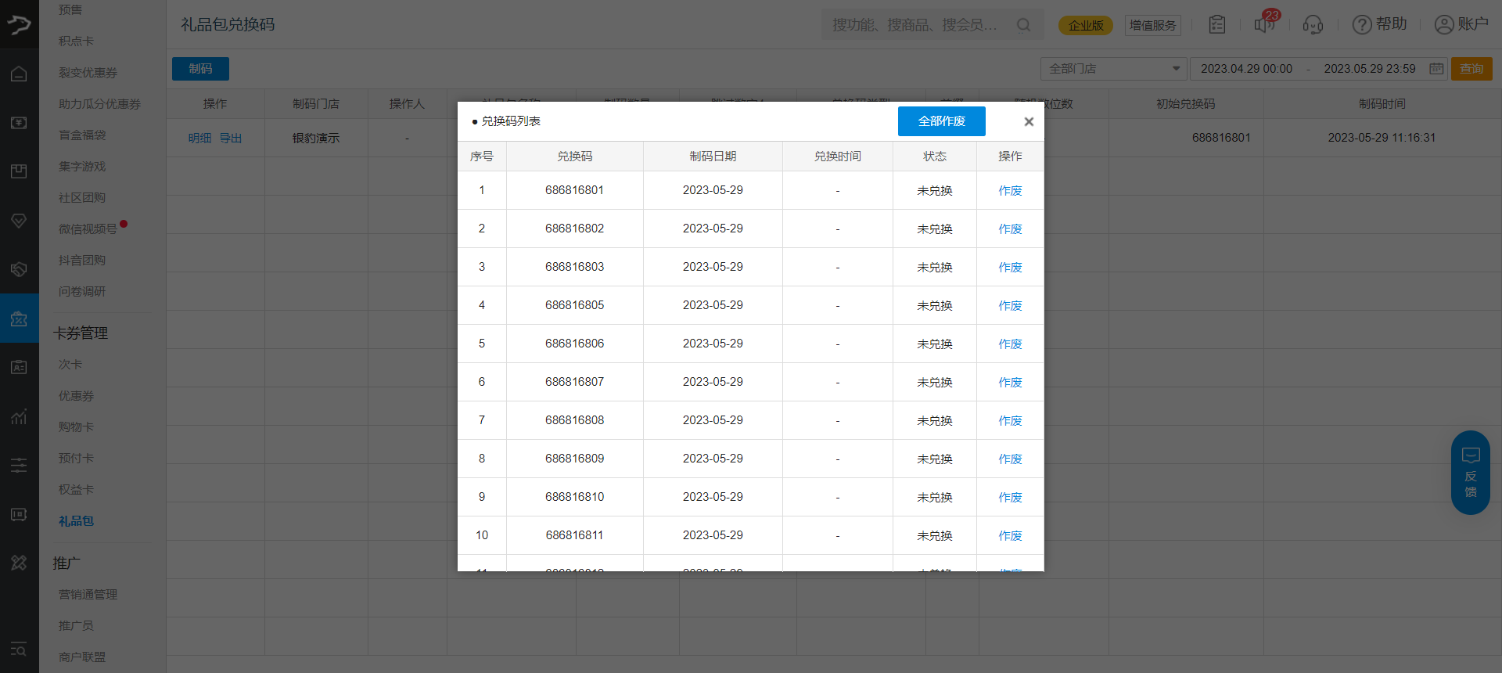1502x673 pixels.
Task: Open the handshake icon in the left rail
Action: pos(19,269)
